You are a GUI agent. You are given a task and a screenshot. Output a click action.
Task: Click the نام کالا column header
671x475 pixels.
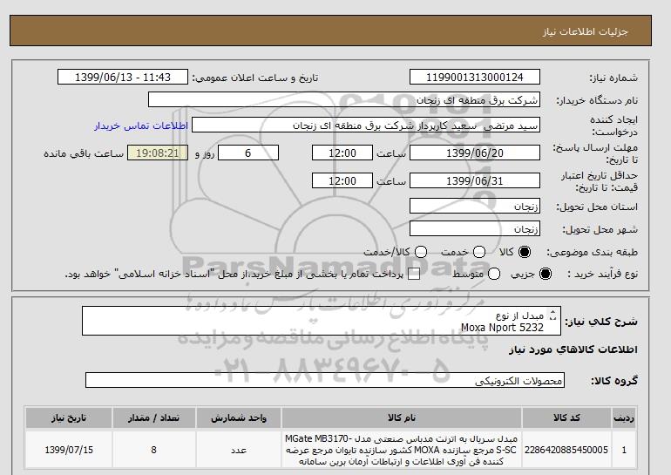(x=402, y=417)
